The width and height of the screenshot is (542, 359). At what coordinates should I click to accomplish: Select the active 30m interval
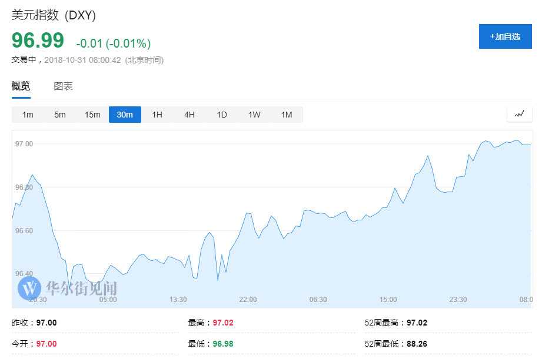pos(125,115)
